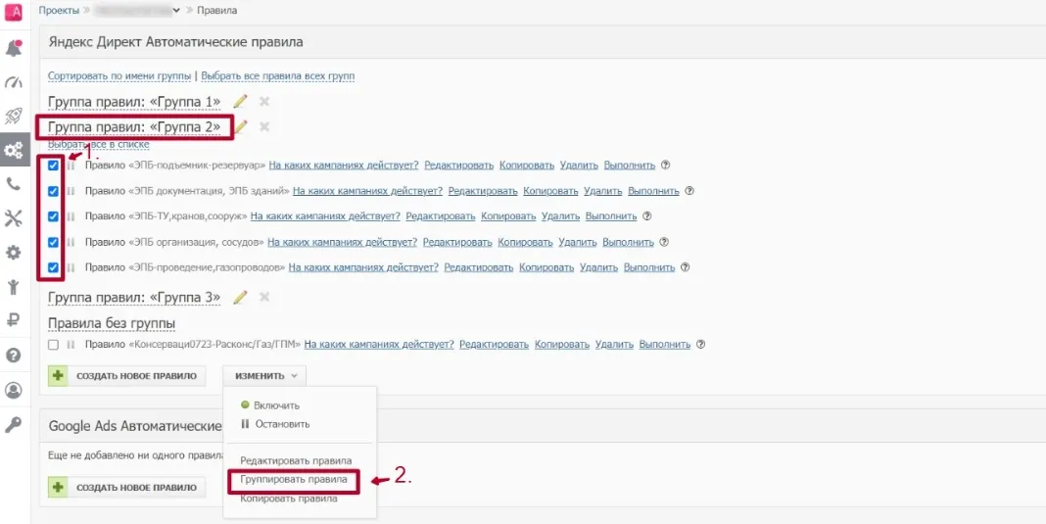Click «Сортировать по имени группы» link
Viewport: 1046px width, 524px height.
coord(119,76)
